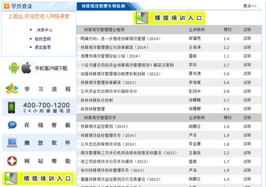Click the orange 学员登录 header icon
Viewport: 266px width, 187px height.
(7, 6)
